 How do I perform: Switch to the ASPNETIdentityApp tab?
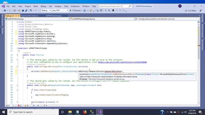coord(53,16)
